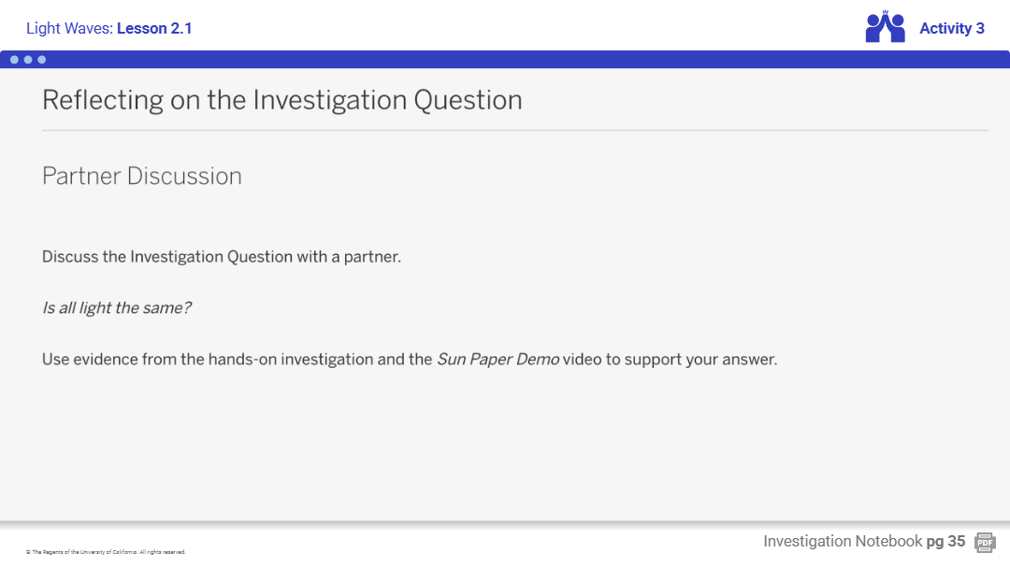Open the PDF print icon
The image size is (1010, 567).
pyautogui.click(x=984, y=542)
